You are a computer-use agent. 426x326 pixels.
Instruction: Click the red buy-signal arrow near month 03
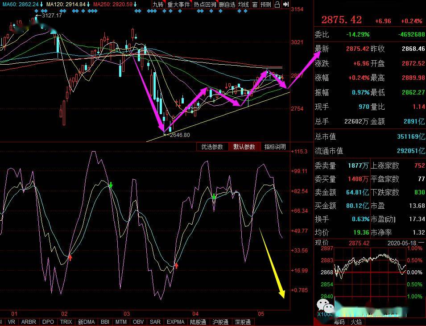pos(176,266)
